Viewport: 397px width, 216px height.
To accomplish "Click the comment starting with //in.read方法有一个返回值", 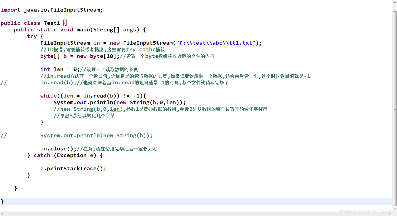I will point(175,76).
